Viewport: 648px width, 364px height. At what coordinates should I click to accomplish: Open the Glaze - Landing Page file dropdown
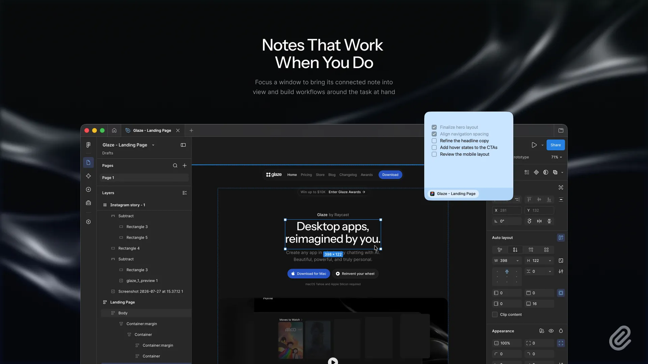153,145
